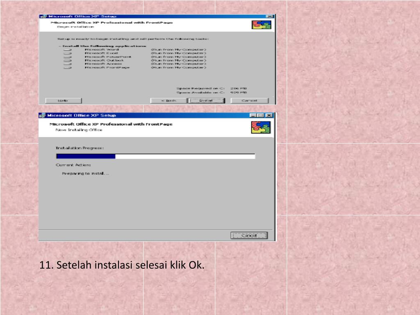Click the drive icon beside Microsoft Word
The image size is (420, 315).
68,50
